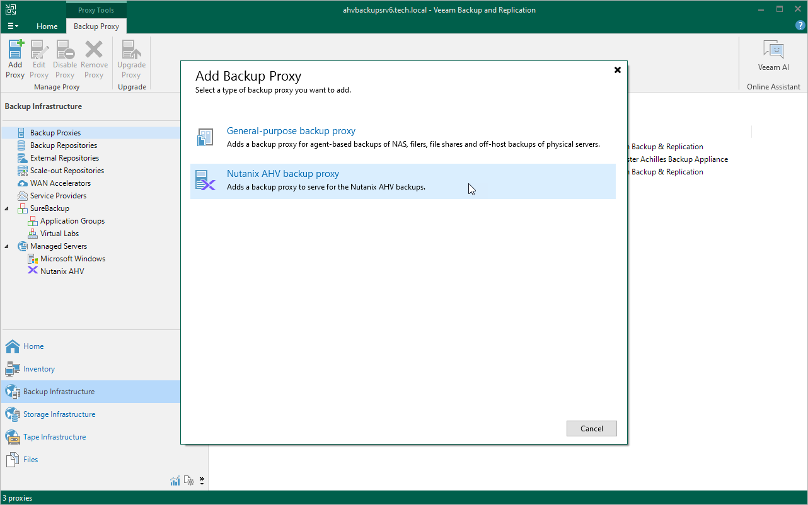Click the Upgrade Proxy ribbon icon
Screen dimensions: 808x505
click(x=131, y=50)
